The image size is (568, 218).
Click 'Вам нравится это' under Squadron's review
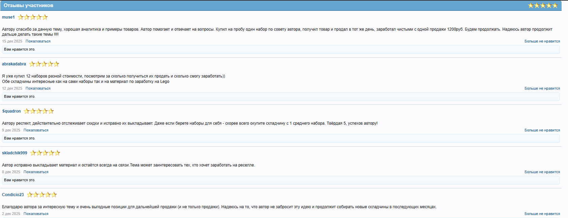click(20, 138)
